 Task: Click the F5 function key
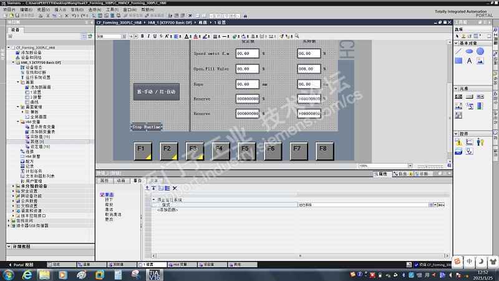246,151
